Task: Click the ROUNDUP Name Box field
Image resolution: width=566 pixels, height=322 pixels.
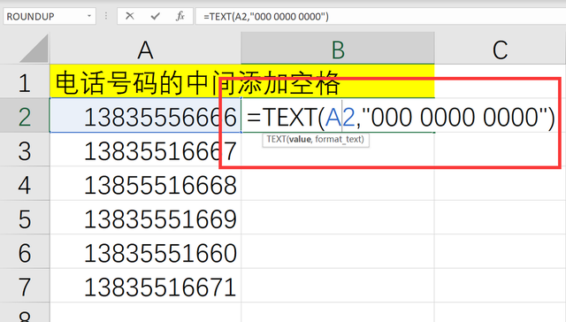Action: tap(50, 16)
